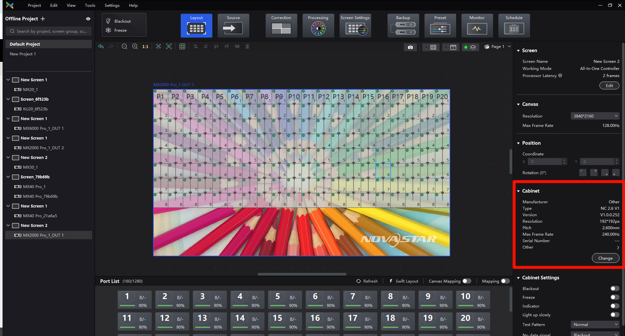Click Refresh in the Port List
Image resolution: width=625 pixels, height=336 pixels.
(367, 281)
